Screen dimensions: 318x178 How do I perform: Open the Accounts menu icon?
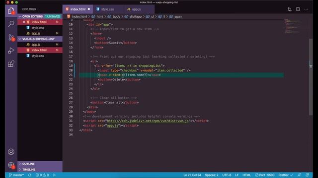click(x=11, y=152)
